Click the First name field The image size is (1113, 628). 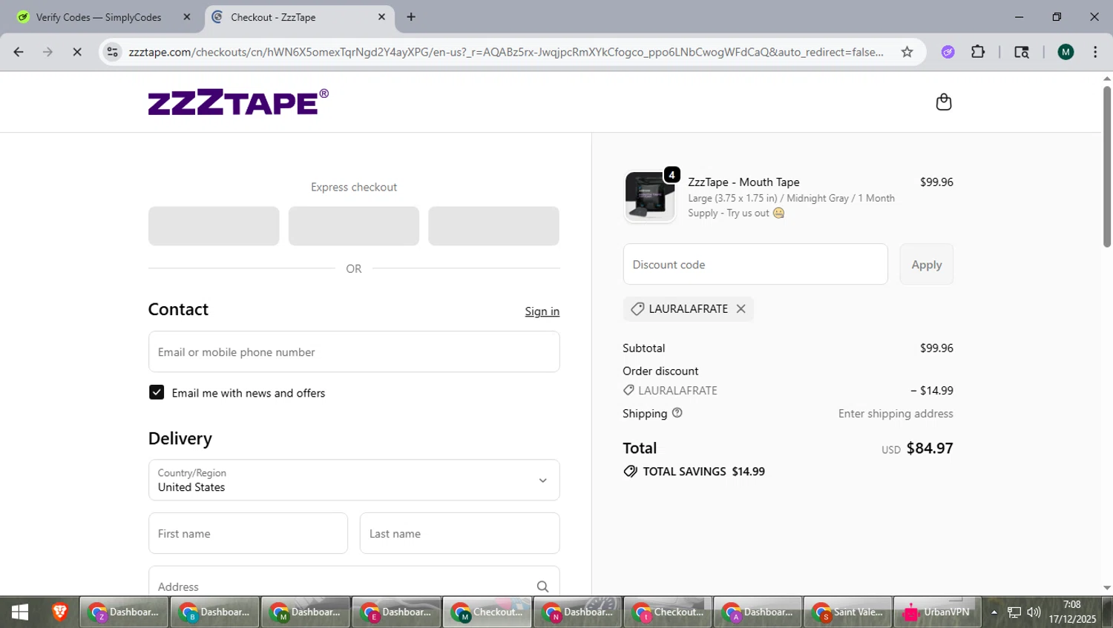[x=248, y=533]
